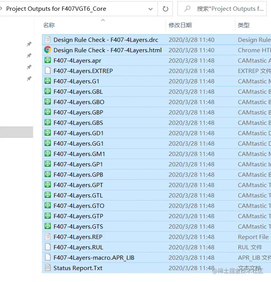271x282 pixels.
Task: Select file name F407-4Layers.GTS
Action: [x=78, y=226]
